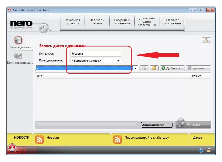Click the help question mark icon
This screenshot has height=162, width=222.
(x=201, y=150)
